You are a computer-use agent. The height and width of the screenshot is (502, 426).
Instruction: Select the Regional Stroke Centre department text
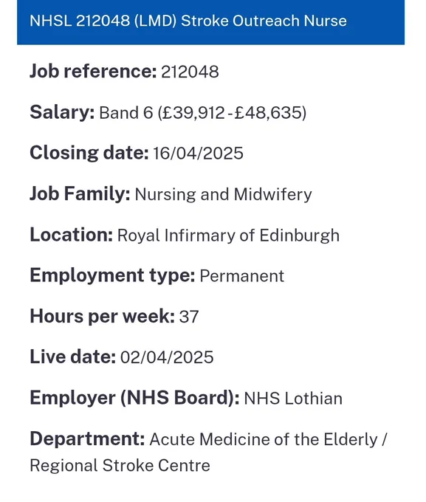tap(120, 466)
